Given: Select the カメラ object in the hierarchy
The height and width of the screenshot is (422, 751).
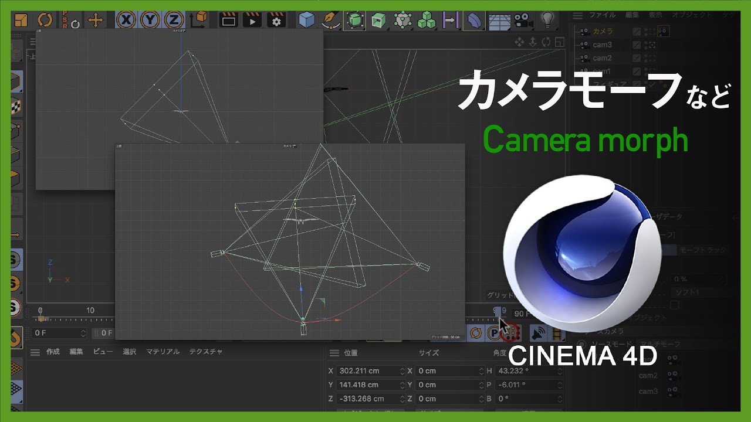Looking at the screenshot, I should [x=603, y=31].
